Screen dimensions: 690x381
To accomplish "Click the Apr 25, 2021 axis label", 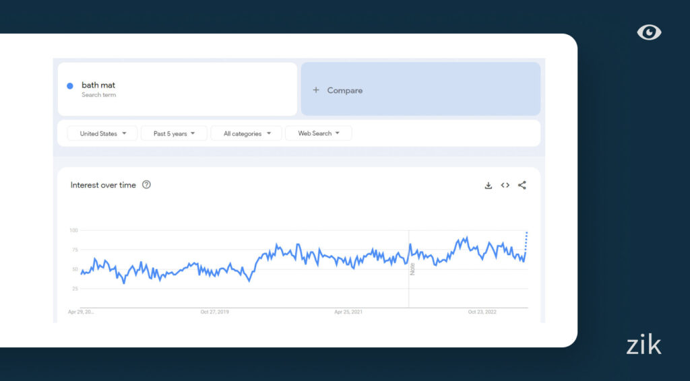I will tap(349, 312).
